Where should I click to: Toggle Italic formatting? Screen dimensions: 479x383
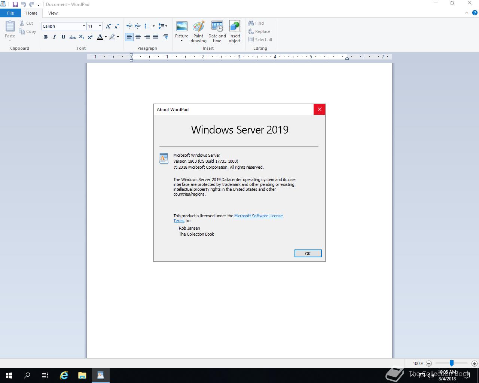click(x=54, y=37)
